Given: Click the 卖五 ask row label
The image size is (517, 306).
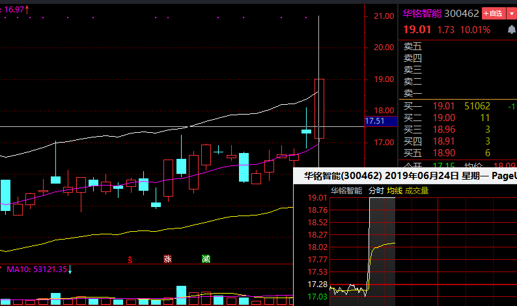Looking at the screenshot, I should (x=413, y=46).
